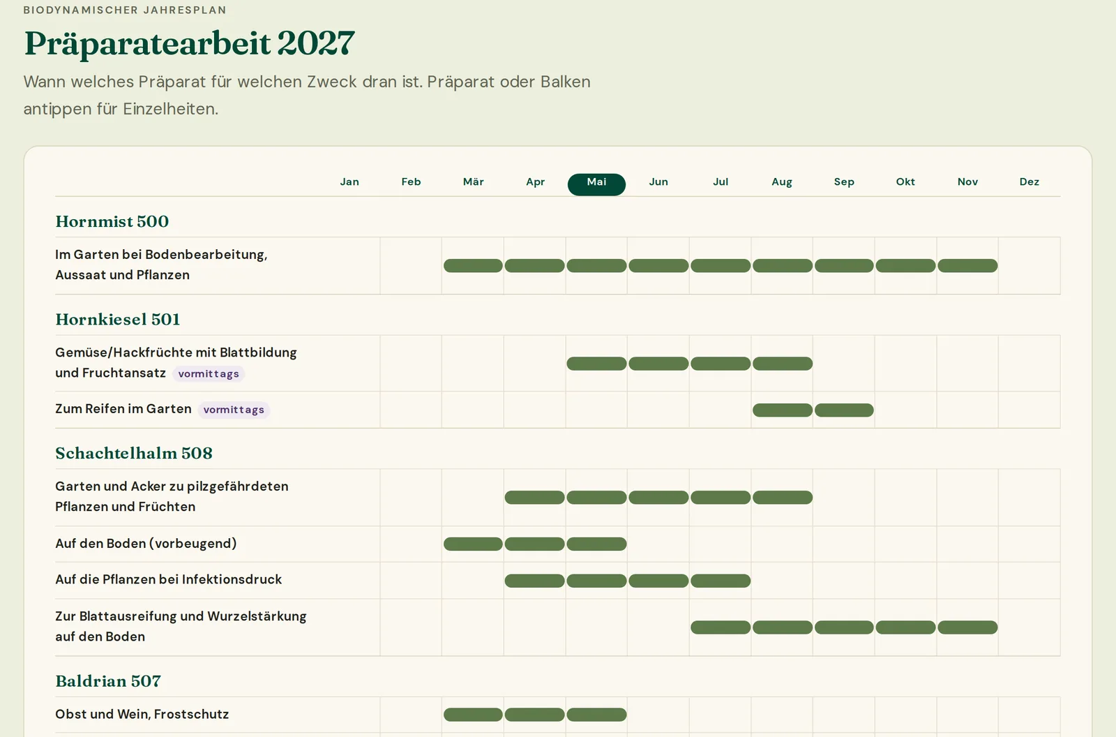This screenshot has width=1116, height=737.
Task: Select the Jan month column header
Action: click(x=349, y=182)
